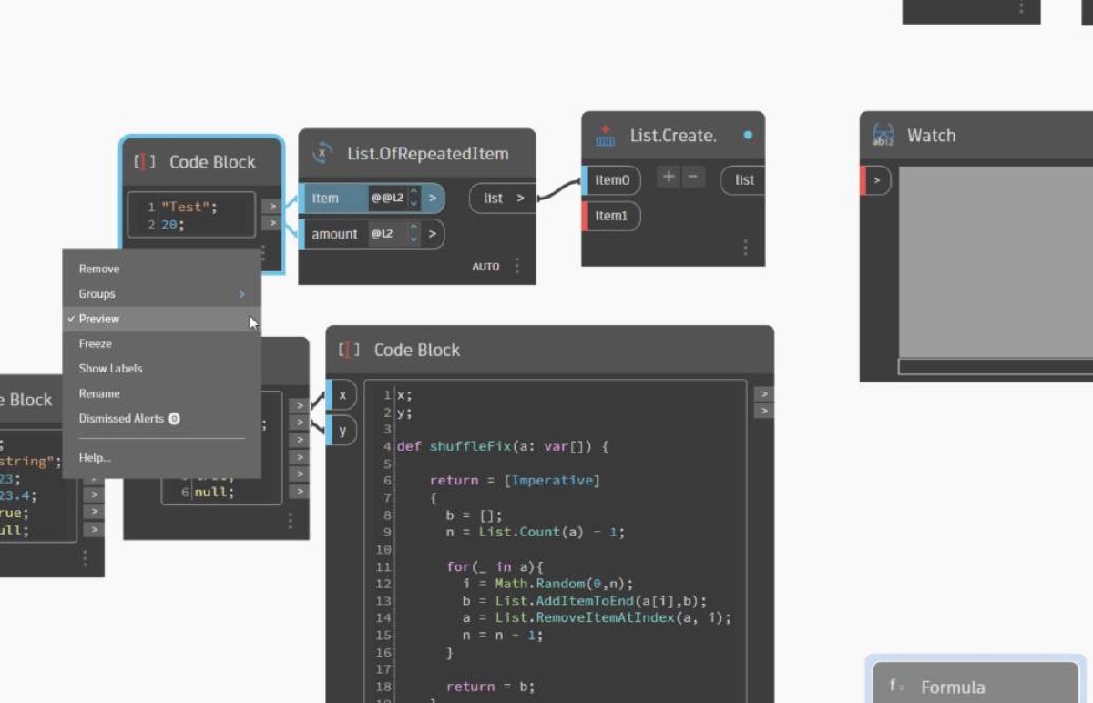Screen dimensions: 1093x703
Task: Click the item0 input port on List.Create
Action: point(612,180)
